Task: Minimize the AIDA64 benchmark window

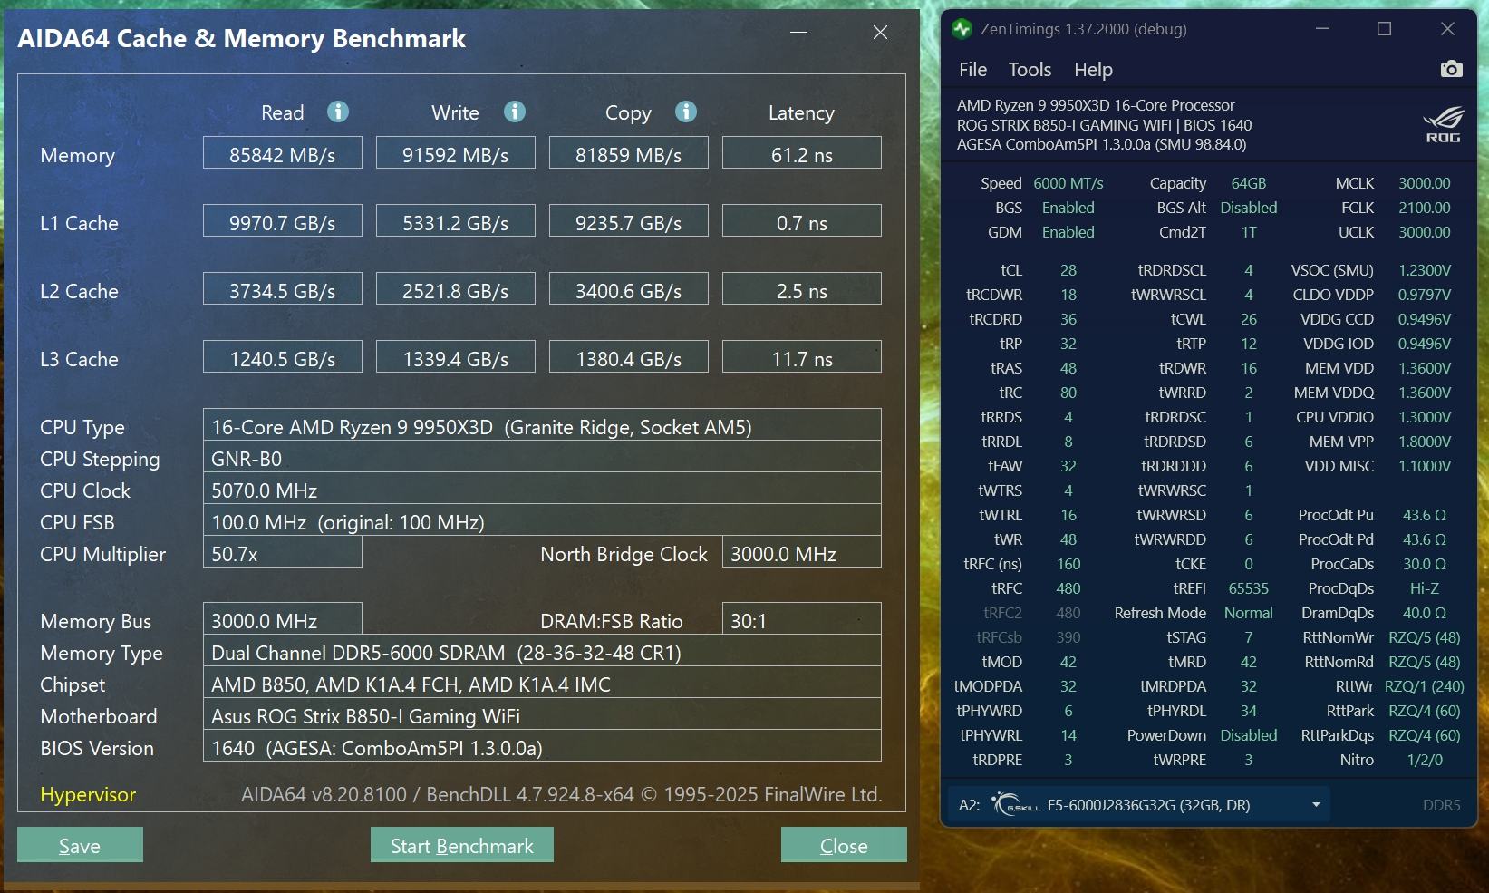Action: 798,33
